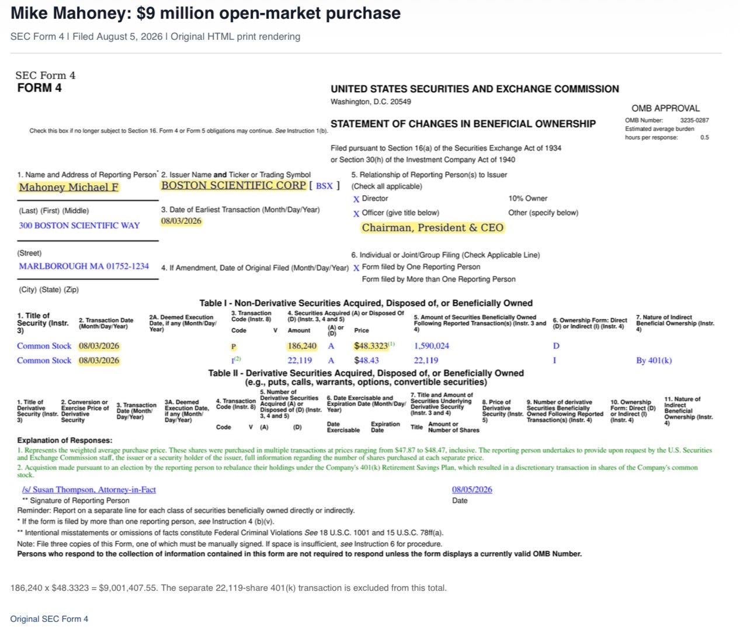The width and height of the screenshot is (740, 627).
Task: Click the 300 BOSTON SCIENTIFIC WAY address
Action: (x=79, y=226)
